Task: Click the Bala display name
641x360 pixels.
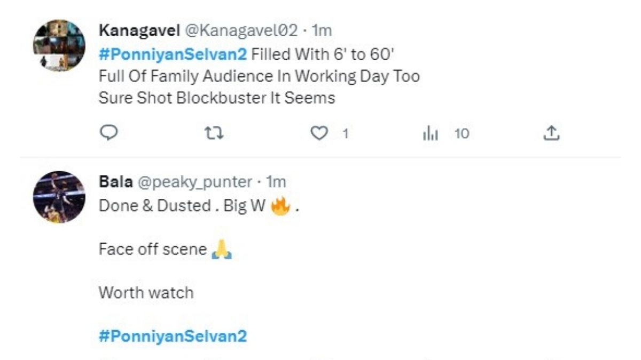Action: click(115, 182)
